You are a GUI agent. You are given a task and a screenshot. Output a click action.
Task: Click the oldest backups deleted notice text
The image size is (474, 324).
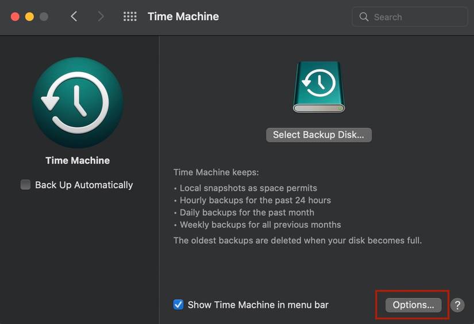coord(298,240)
